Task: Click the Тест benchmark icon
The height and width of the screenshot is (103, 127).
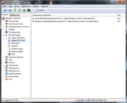Action: click(6, 79)
